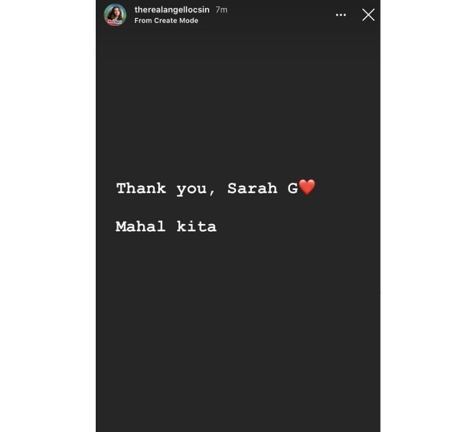Click the word you in the story text
This screenshot has width=475, height=432.
pyautogui.click(x=191, y=190)
